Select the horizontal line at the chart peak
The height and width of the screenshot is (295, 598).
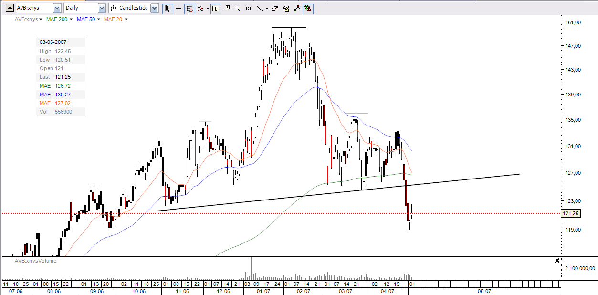pos(289,27)
